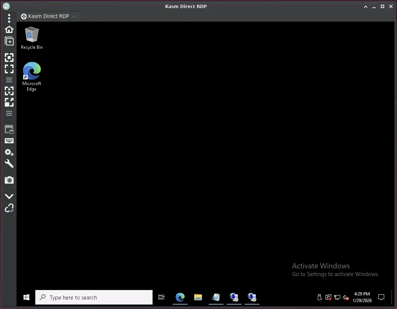Open Remmina main window via home icon
Image resolution: width=397 pixels, height=309 pixels.
[9, 30]
